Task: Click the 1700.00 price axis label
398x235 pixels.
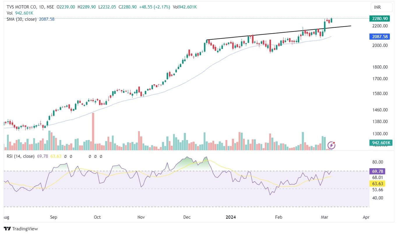Action: click(380, 79)
